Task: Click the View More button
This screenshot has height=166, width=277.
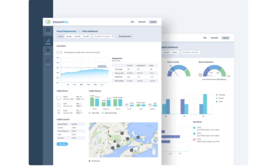Action: (x=62, y=144)
